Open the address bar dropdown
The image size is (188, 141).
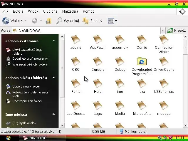tap(163, 31)
